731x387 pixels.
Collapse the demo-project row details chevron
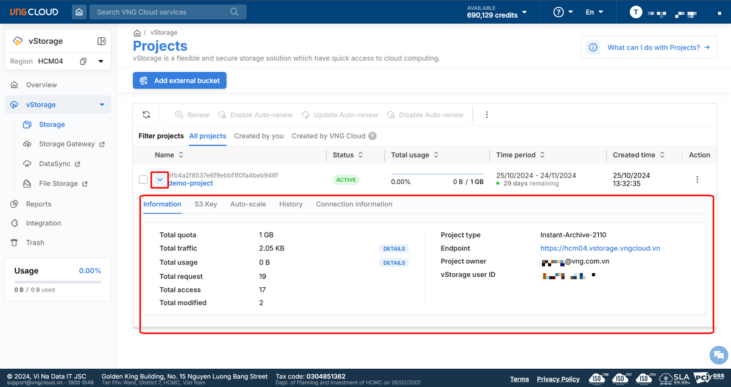coord(160,180)
